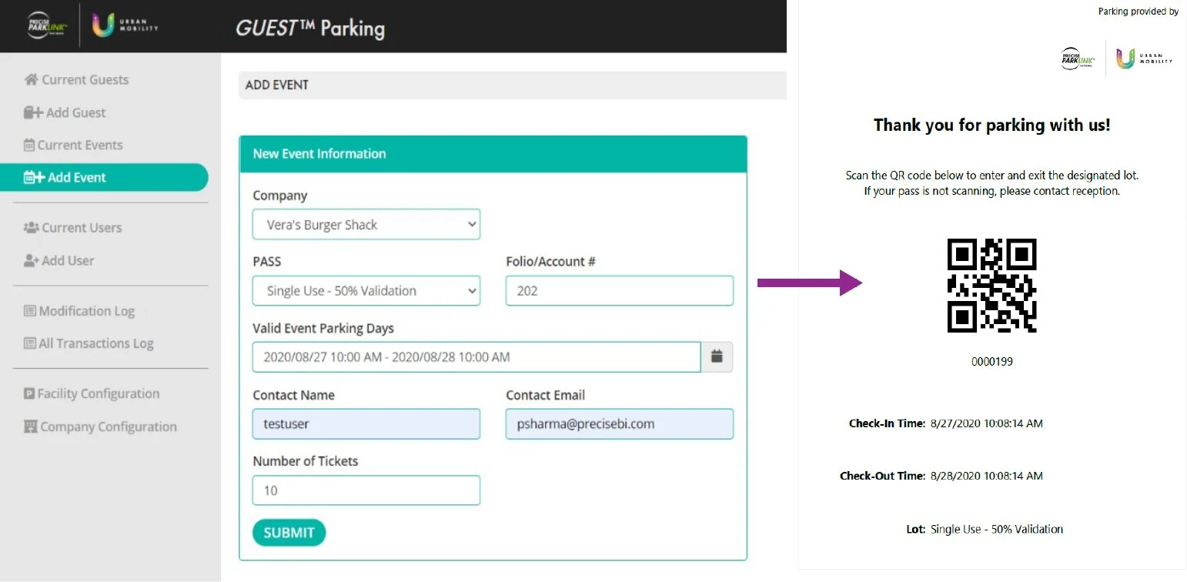Click the Valid Event Parking Days label
Viewport: 1187px width, 582px height.
point(323,329)
